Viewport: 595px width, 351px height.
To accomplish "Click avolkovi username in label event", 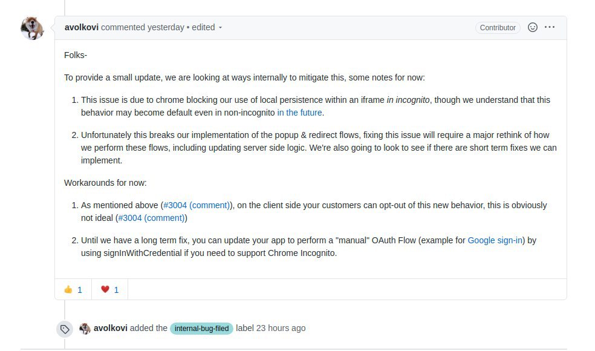I will tap(111, 328).
